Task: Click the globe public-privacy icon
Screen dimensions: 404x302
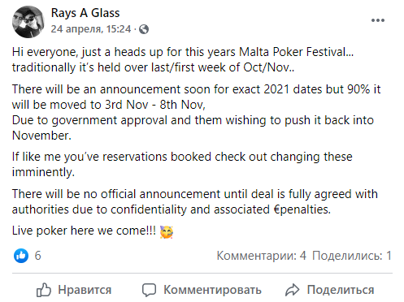Action: pos(144,29)
